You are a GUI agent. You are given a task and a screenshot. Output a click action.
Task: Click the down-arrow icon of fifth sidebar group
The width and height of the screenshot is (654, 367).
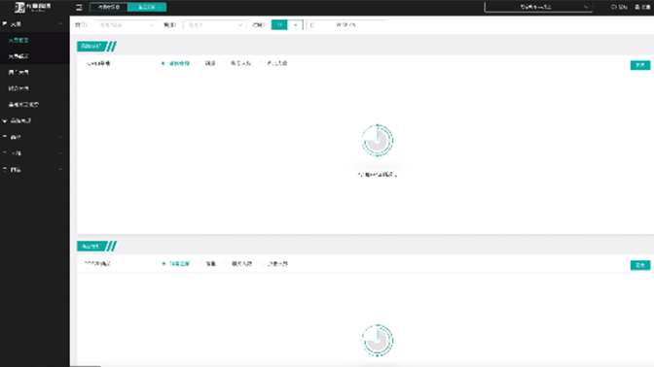click(x=60, y=169)
